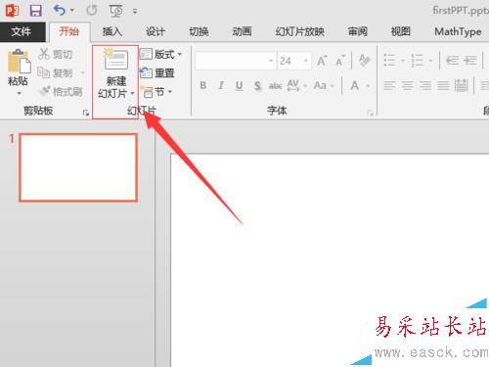Image resolution: width=489 pixels, height=367 pixels.
Task: Toggle Italic formatting button
Action: point(221,86)
